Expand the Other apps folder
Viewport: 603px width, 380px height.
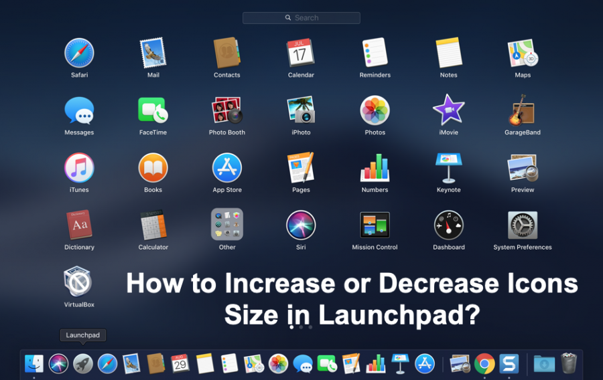coord(227,225)
